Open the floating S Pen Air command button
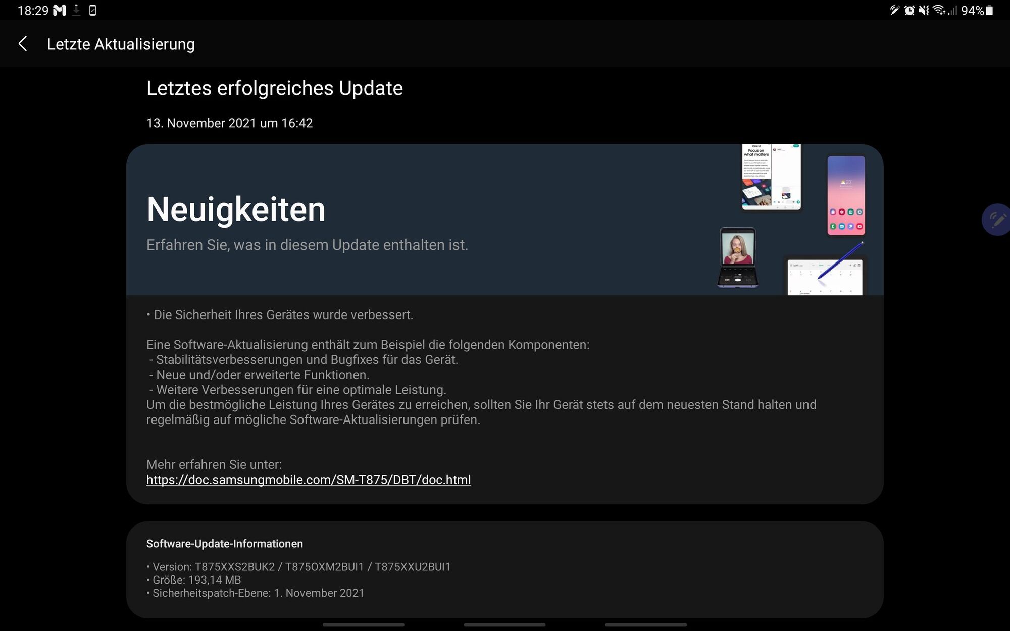This screenshot has height=631, width=1010. (997, 220)
